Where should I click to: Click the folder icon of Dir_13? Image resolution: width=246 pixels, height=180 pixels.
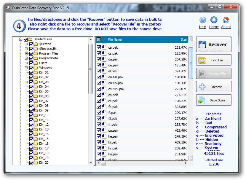(36, 129)
